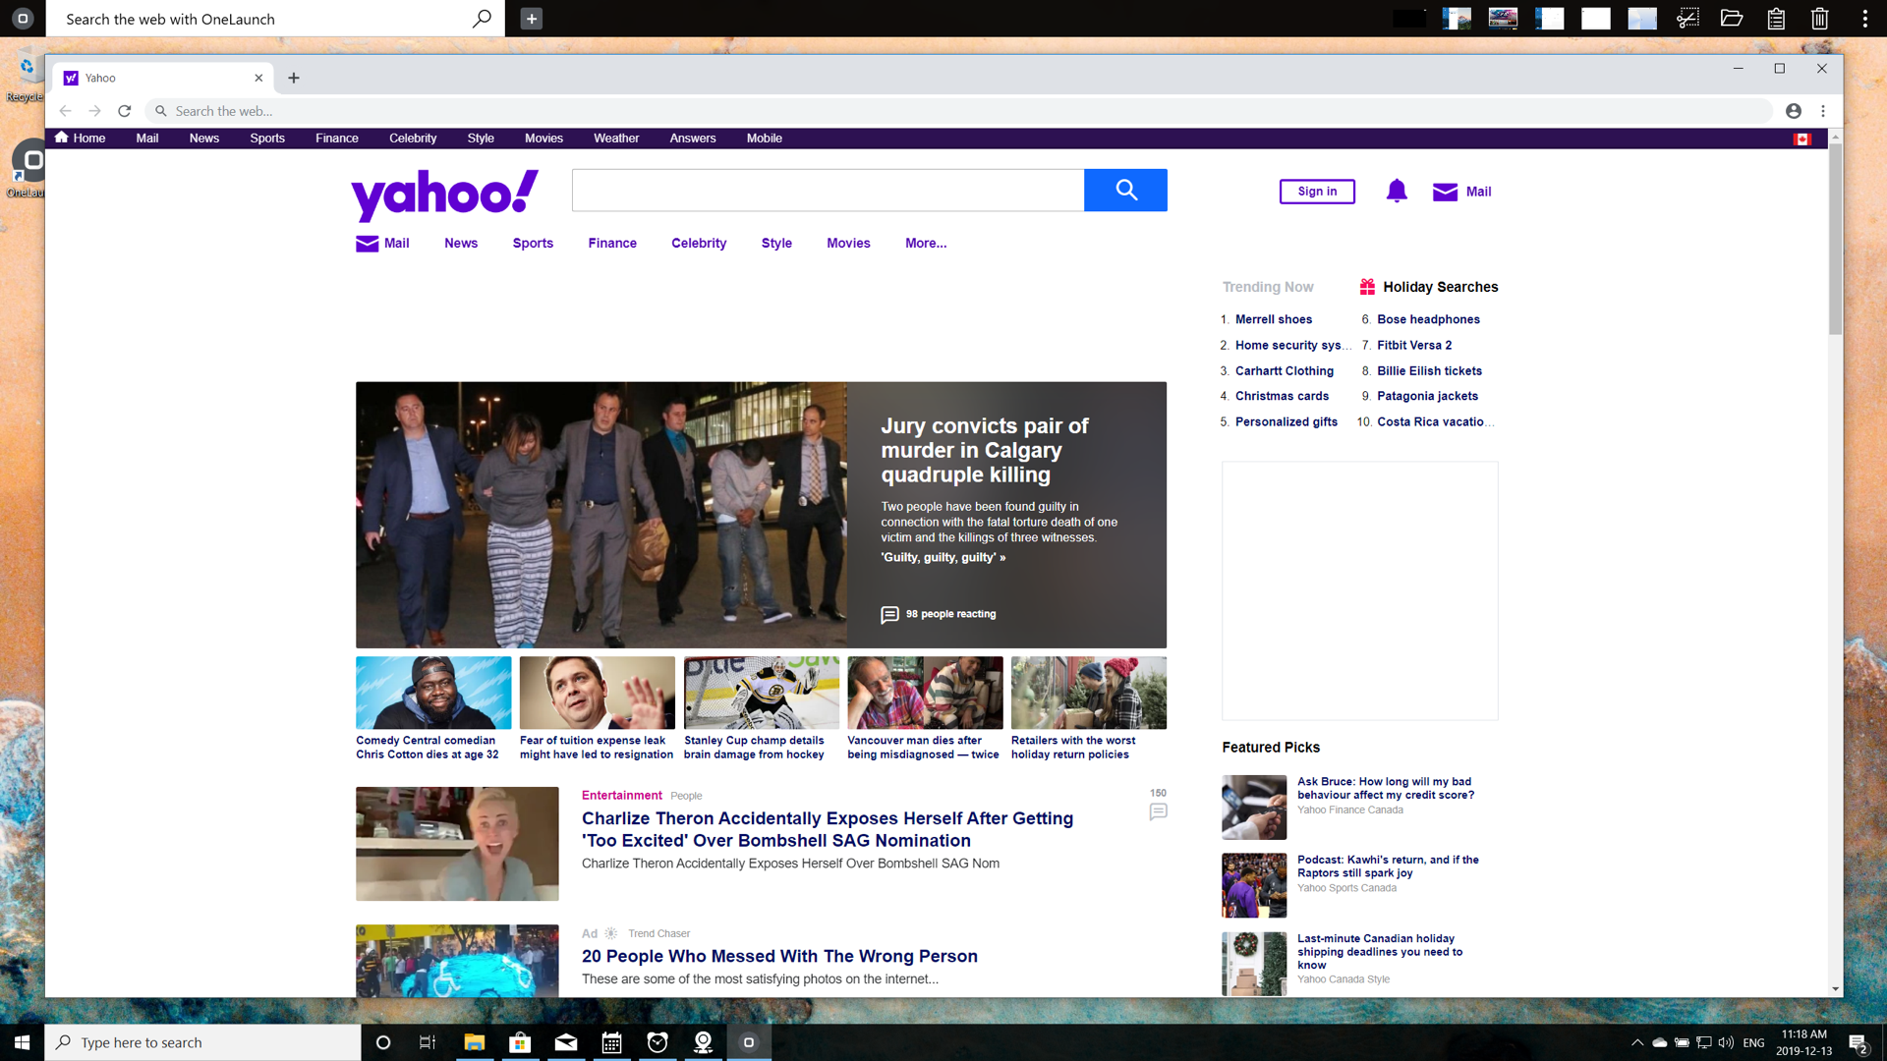Viewport: 1887px width, 1061px height.
Task: Click the OneLaunch clipboard icon
Action: [1776, 19]
